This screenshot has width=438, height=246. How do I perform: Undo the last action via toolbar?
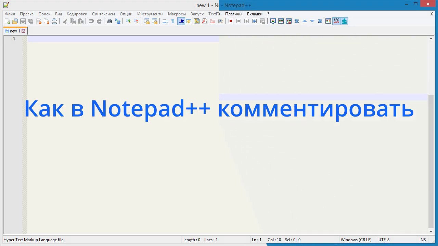point(91,21)
